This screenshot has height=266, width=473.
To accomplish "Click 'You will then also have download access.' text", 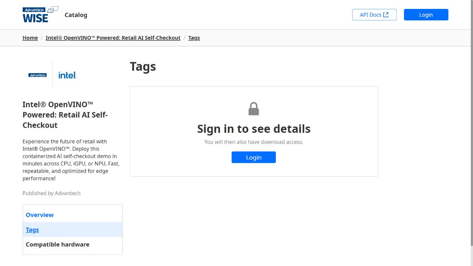I will (254, 142).
